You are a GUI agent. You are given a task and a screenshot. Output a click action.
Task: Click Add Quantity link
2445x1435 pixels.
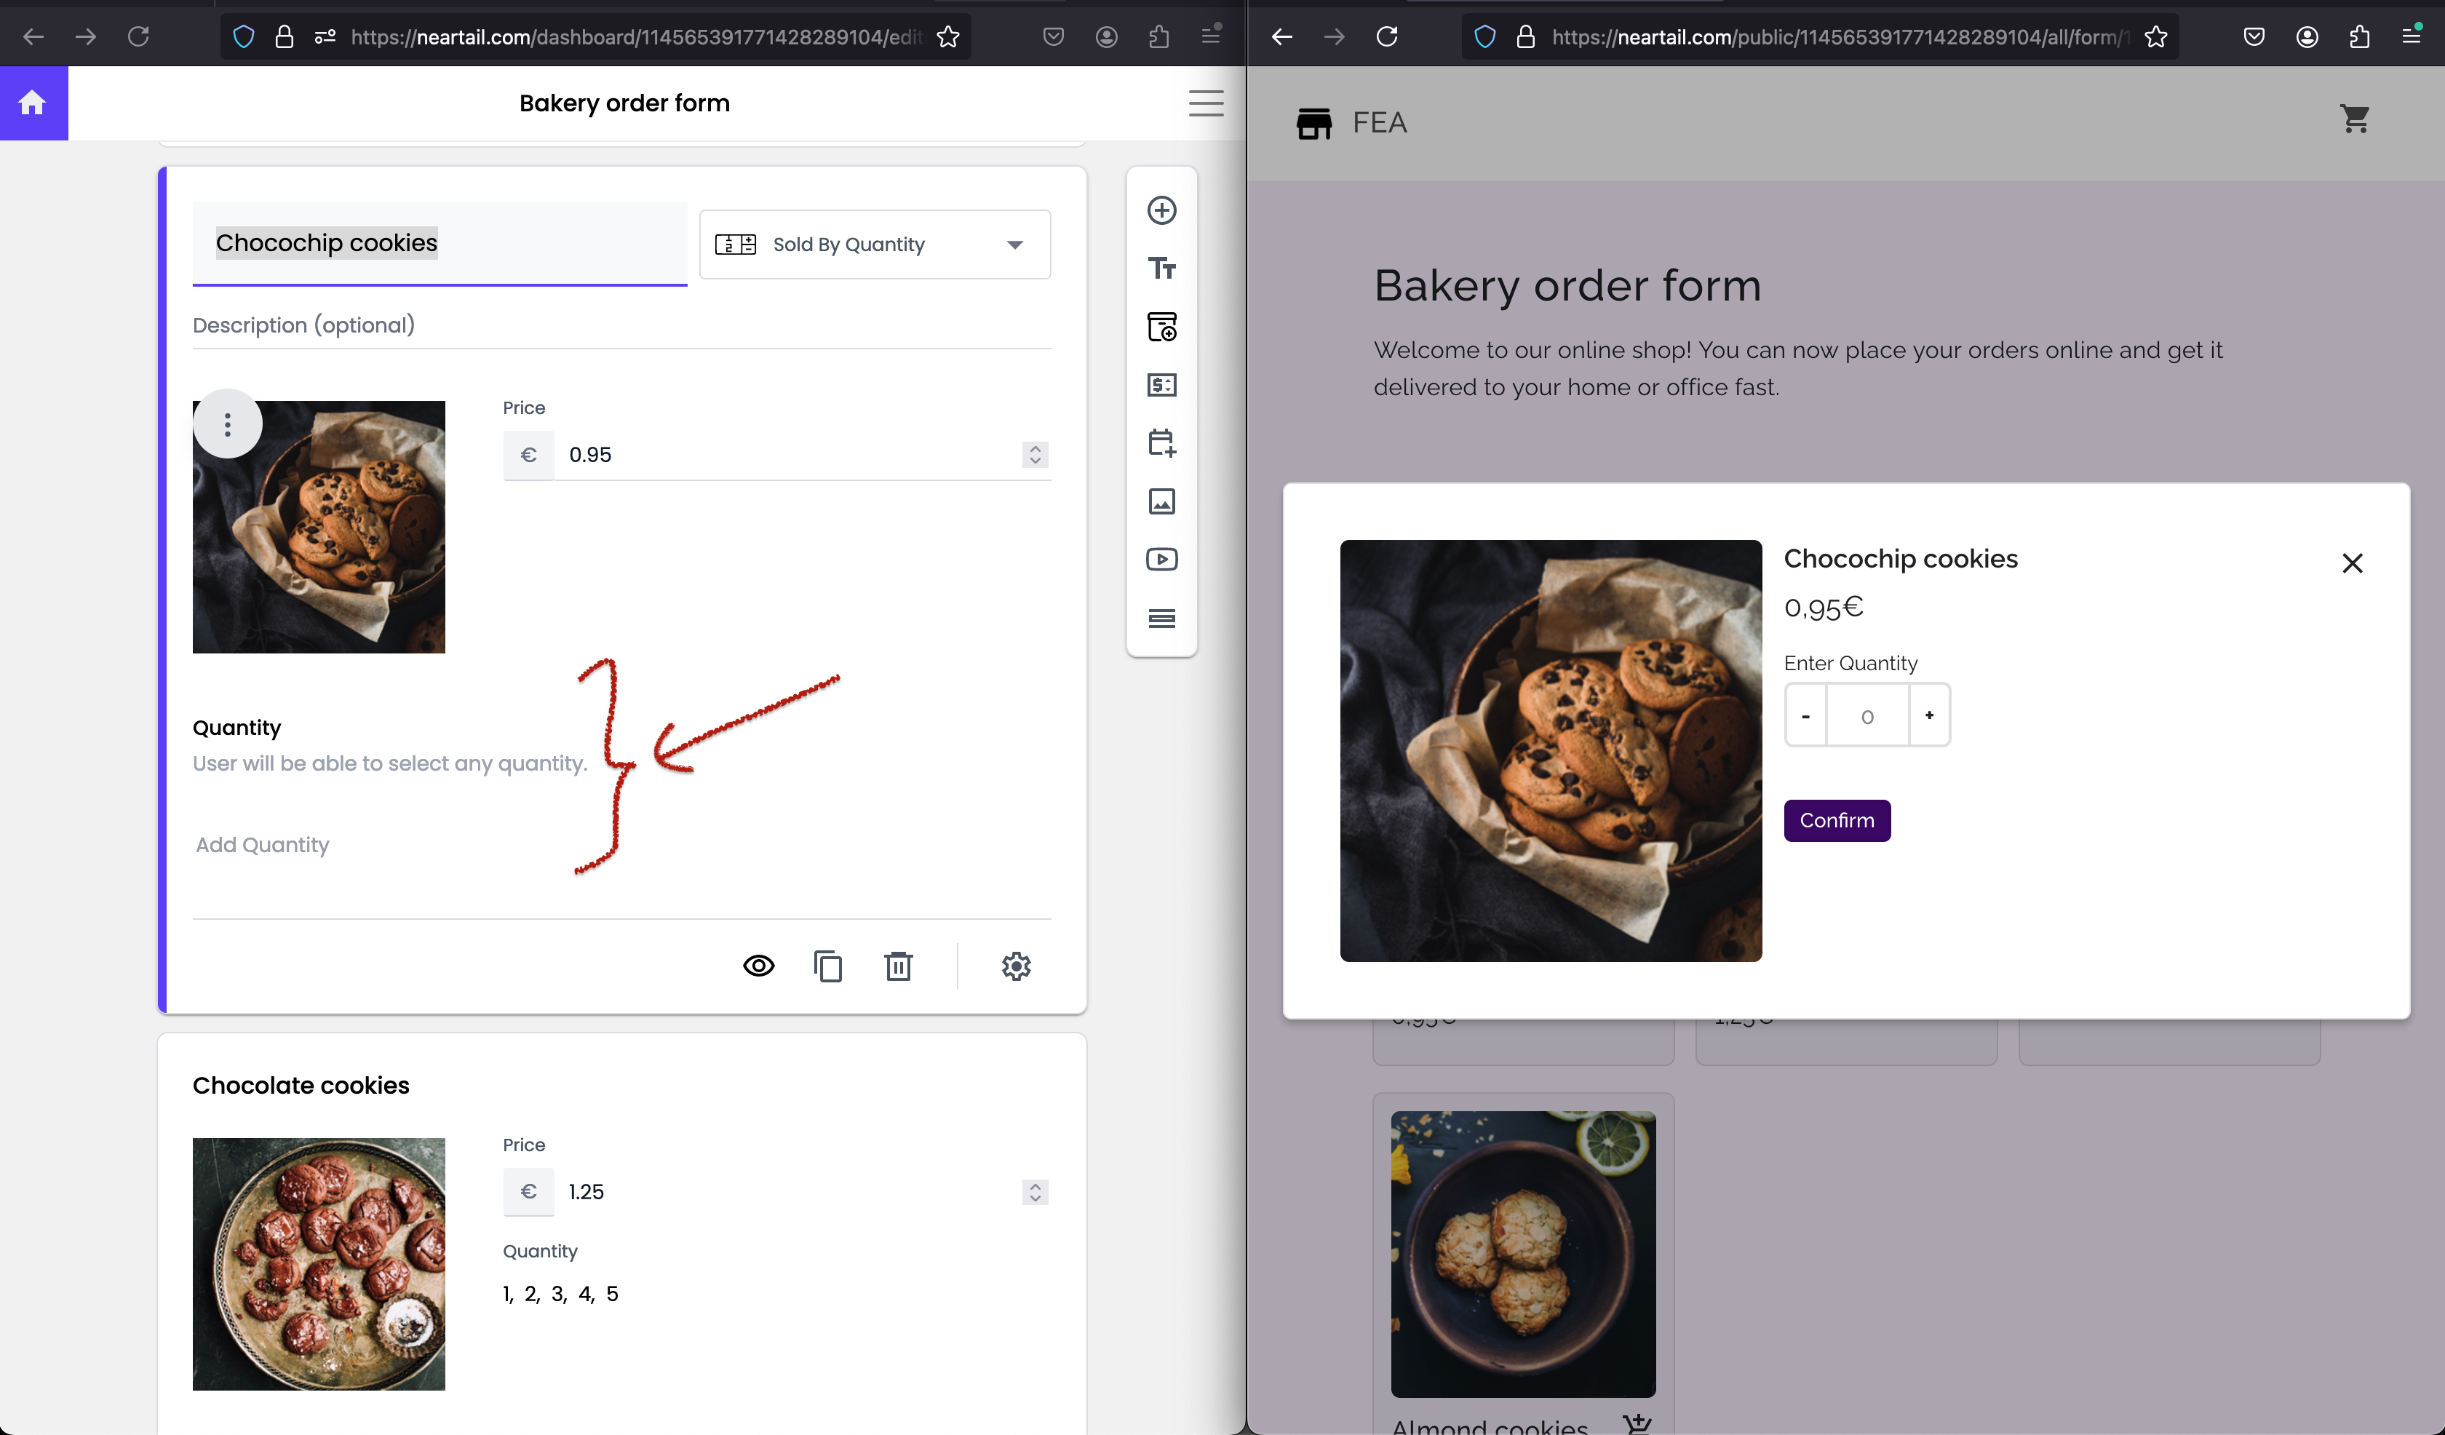[262, 845]
